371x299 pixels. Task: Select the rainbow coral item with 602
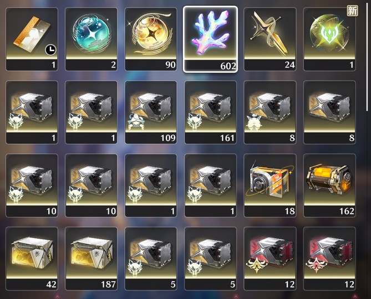[x=210, y=39]
